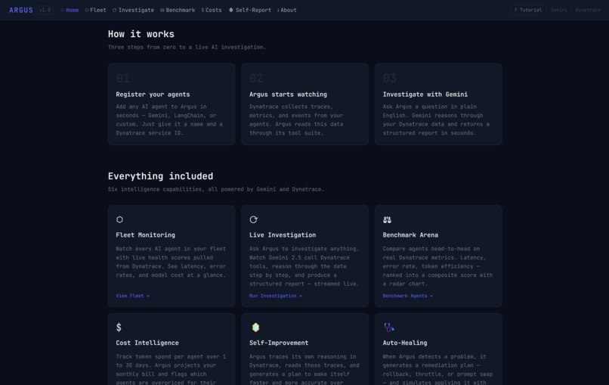This screenshot has width=609, height=385.
Task: Click the View Fleet link
Action: (132, 296)
